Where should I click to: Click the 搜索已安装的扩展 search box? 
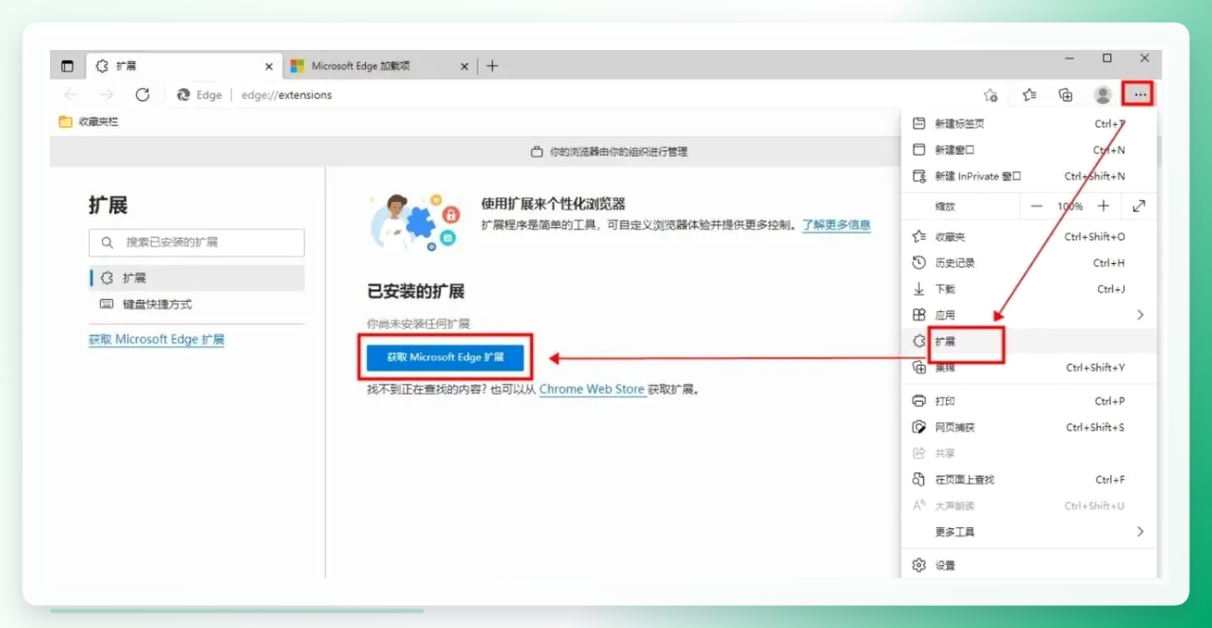point(196,243)
